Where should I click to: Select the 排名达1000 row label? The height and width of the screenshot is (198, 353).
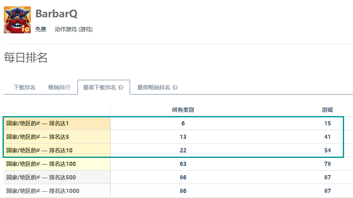43,191
